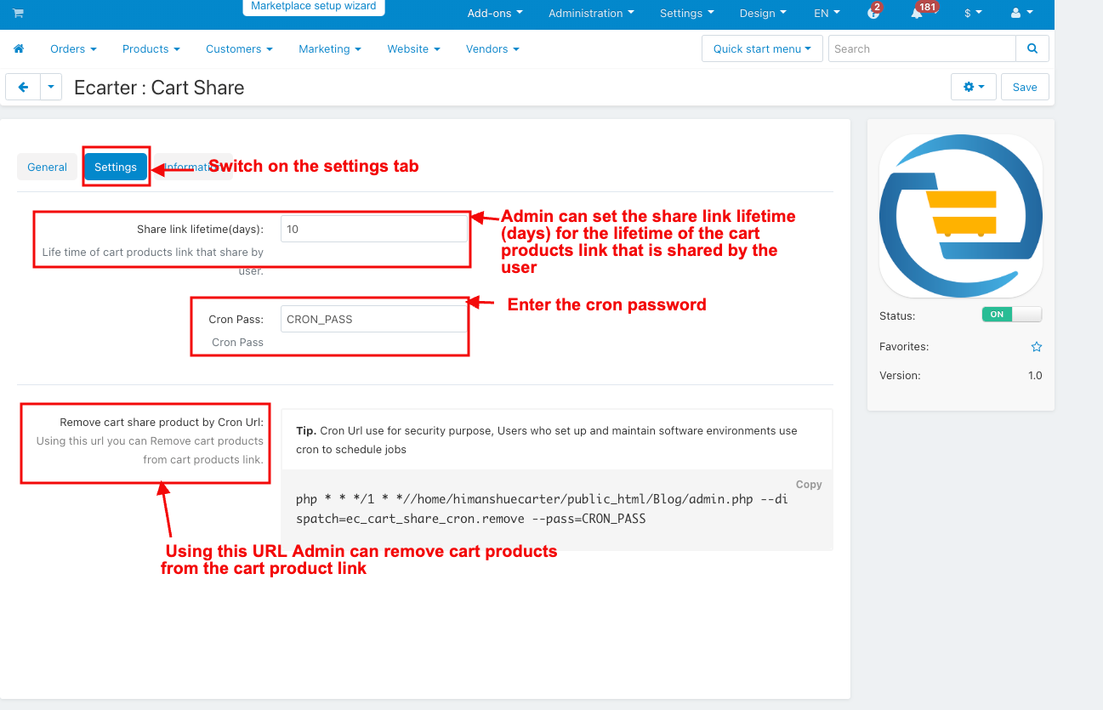Click the search magnifier button
This screenshot has width=1103, height=710.
pos(1032,49)
